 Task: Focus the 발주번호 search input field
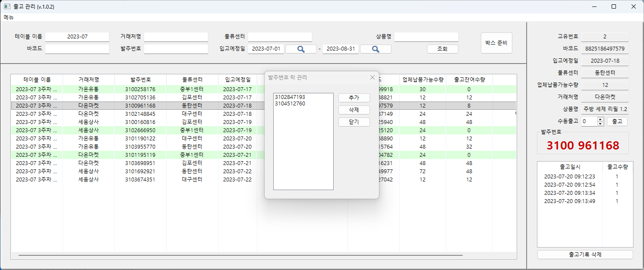(x=176, y=49)
